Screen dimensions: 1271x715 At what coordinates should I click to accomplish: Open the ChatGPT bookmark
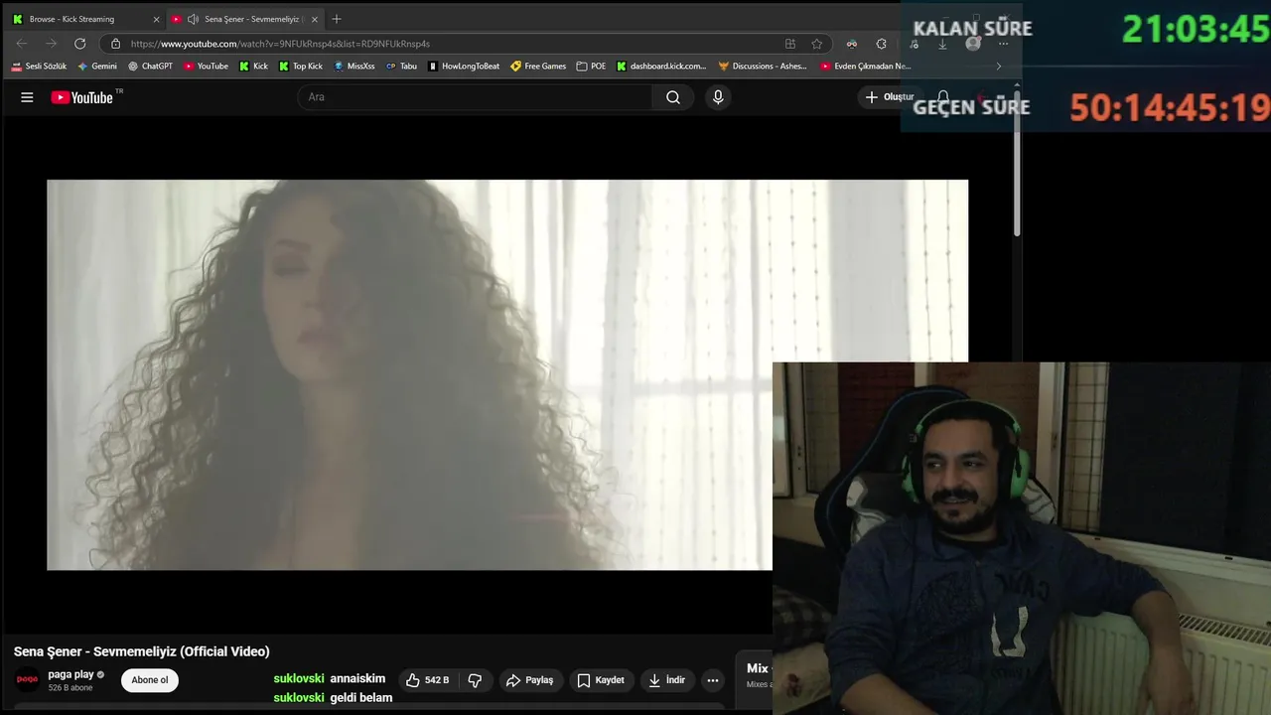(x=150, y=67)
